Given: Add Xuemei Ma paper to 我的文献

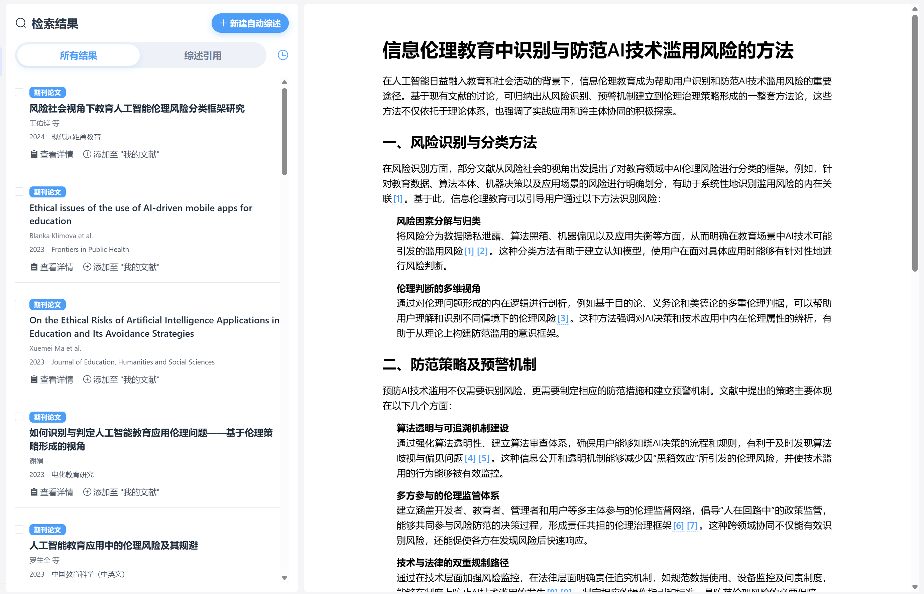Looking at the screenshot, I should click(121, 380).
